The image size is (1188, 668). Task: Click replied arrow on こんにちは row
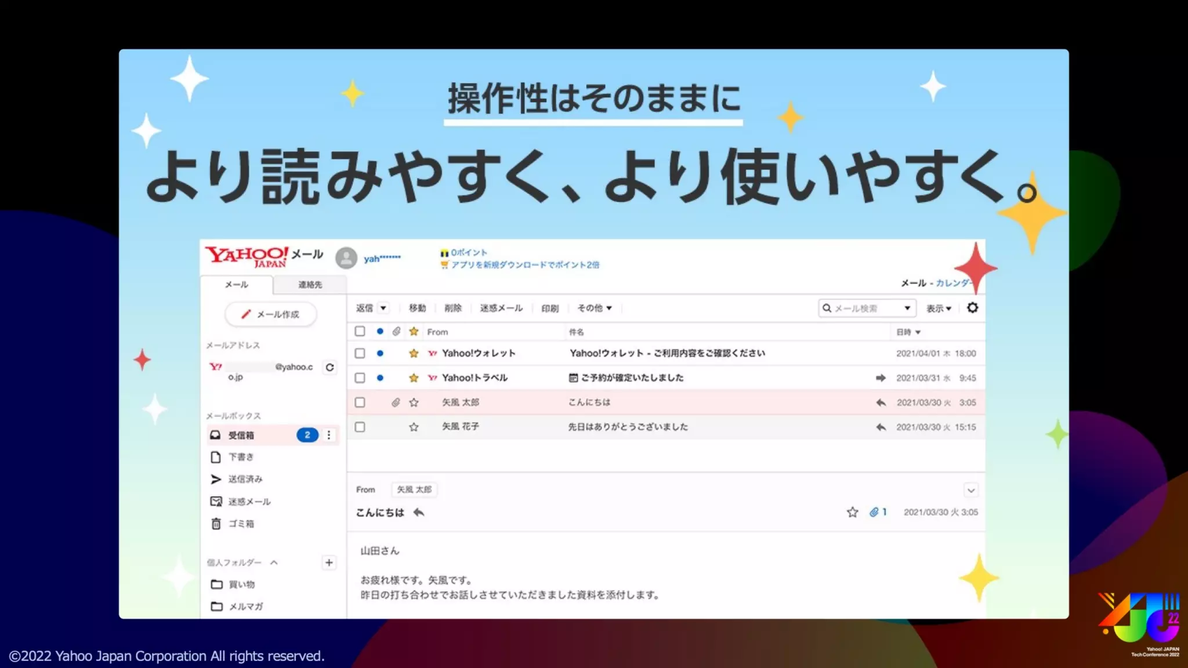point(881,402)
